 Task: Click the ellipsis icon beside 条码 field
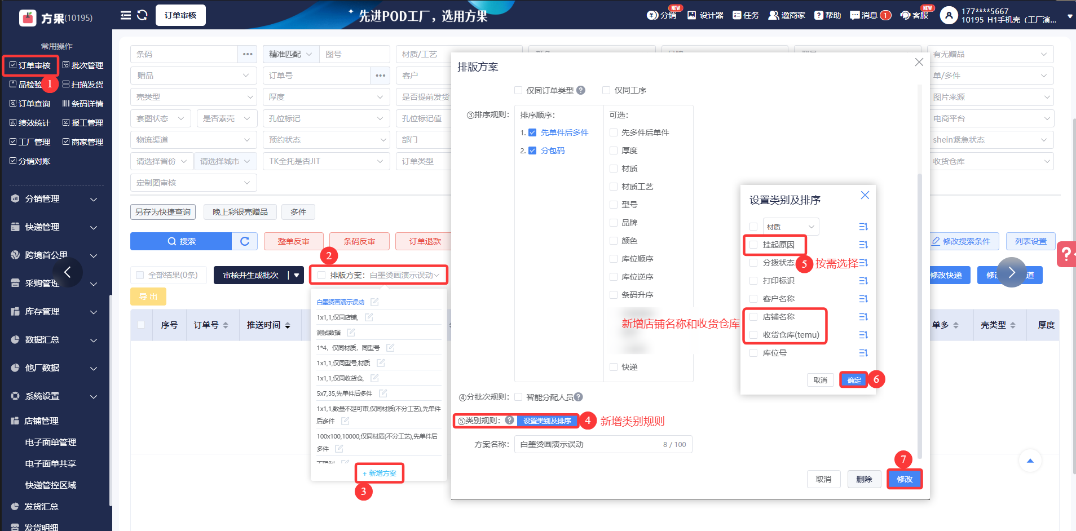[248, 54]
